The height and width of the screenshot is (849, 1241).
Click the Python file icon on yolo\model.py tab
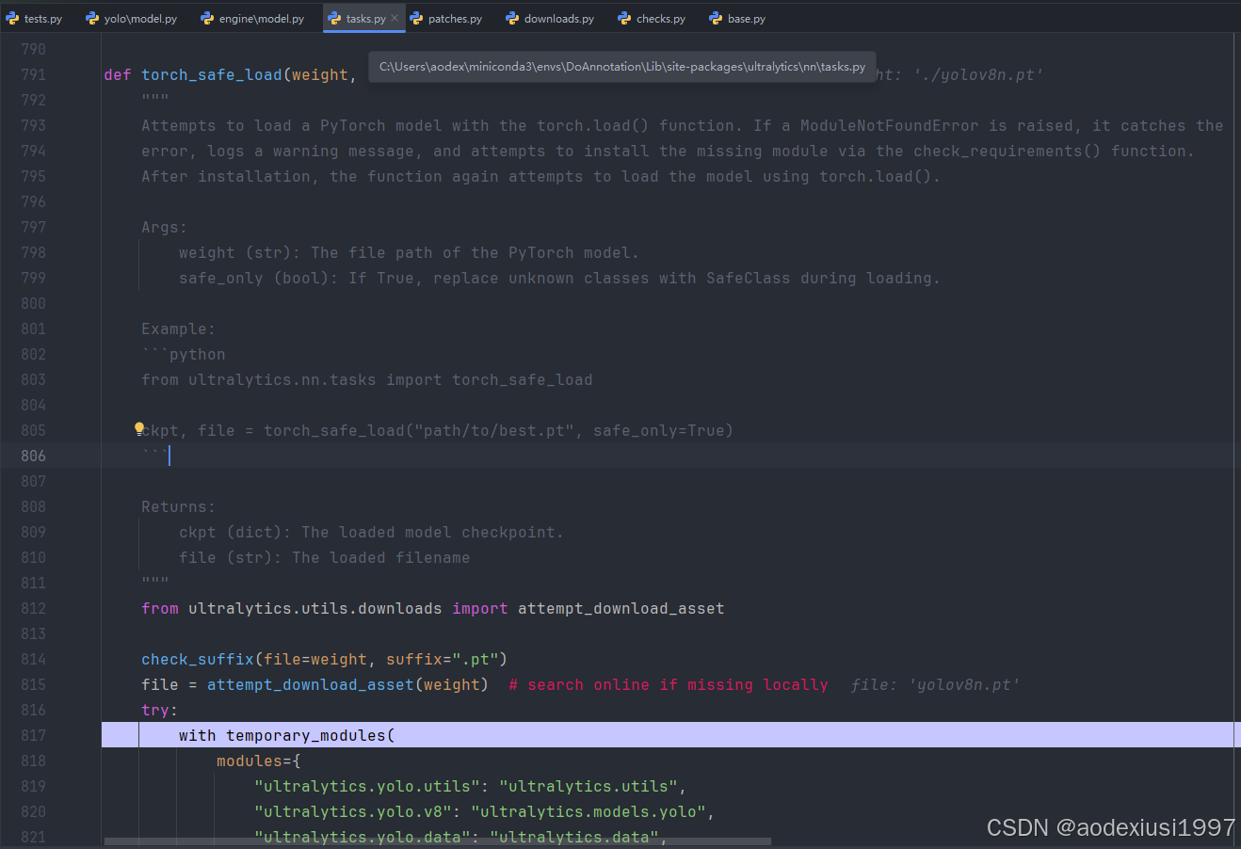tap(92, 19)
